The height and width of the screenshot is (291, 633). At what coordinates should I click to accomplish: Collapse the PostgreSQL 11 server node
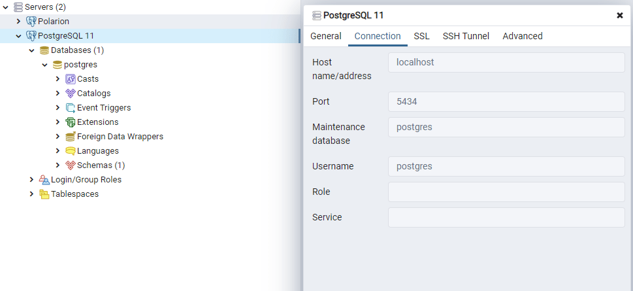[x=18, y=36]
